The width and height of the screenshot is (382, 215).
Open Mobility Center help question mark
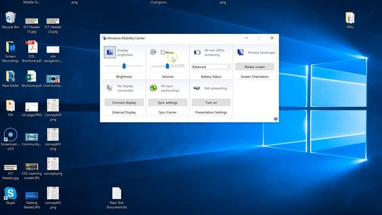point(276,119)
